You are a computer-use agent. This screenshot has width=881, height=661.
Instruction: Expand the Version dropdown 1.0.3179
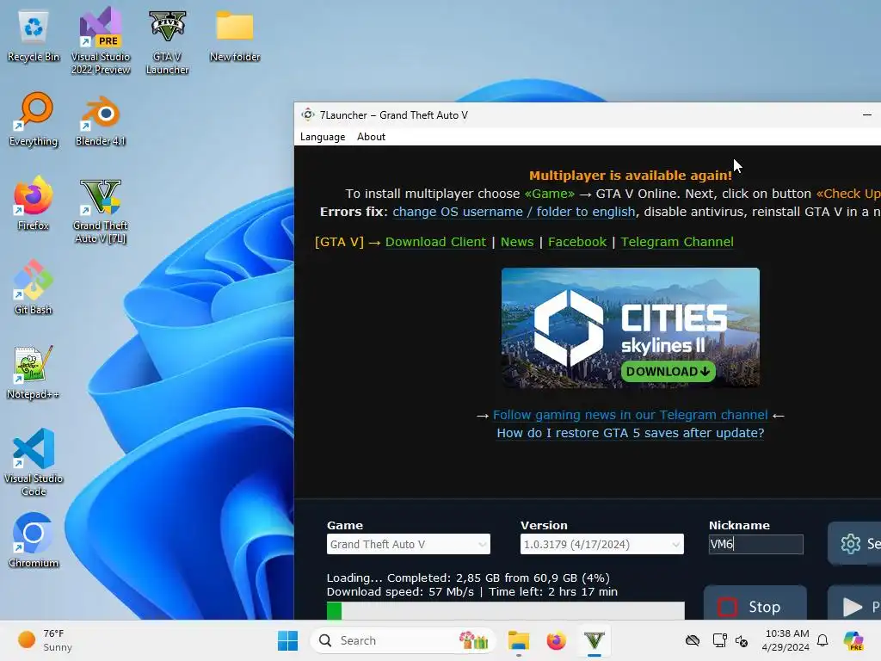pyautogui.click(x=601, y=544)
